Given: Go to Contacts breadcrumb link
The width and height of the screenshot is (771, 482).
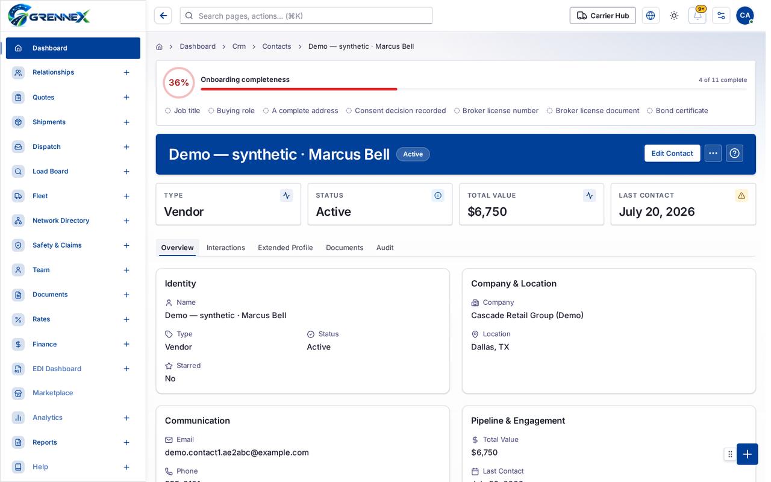Looking at the screenshot, I should point(276,46).
